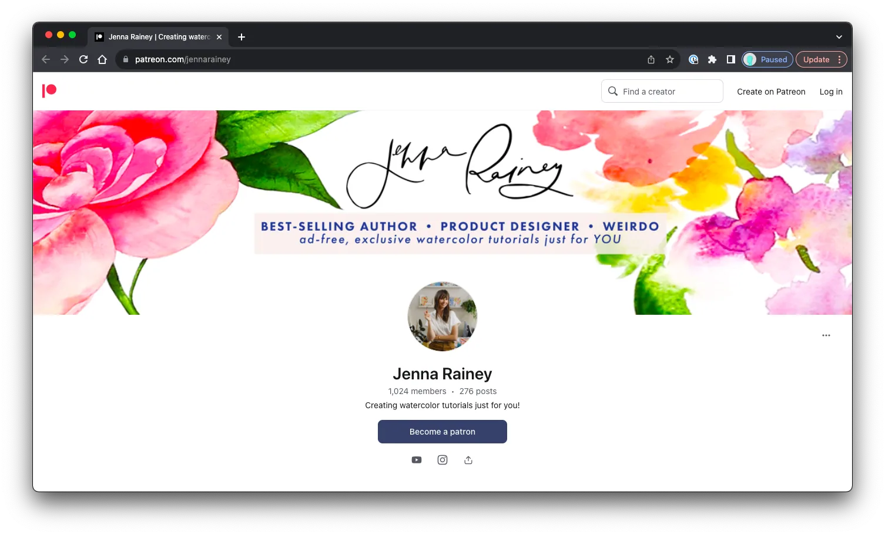Click the share icon below Become a patron
Image resolution: width=885 pixels, height=535 pixels.
tap(468, 460)
